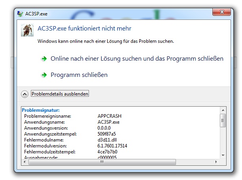Click the horizontal scroll left arrow
242x180 pixels.
tap(25, 162)
